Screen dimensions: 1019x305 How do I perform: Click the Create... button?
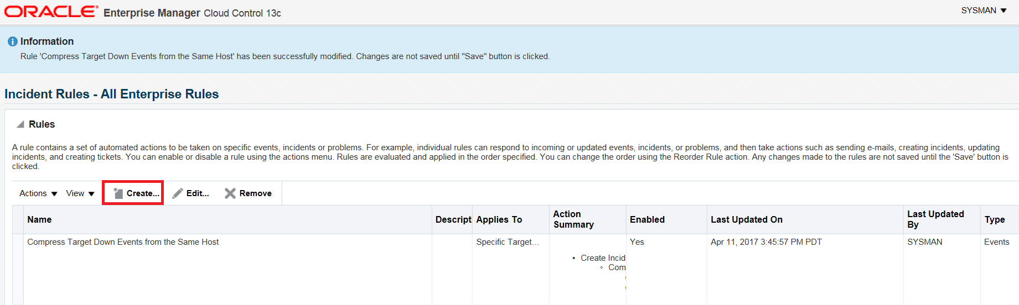(x=133, y=193)
